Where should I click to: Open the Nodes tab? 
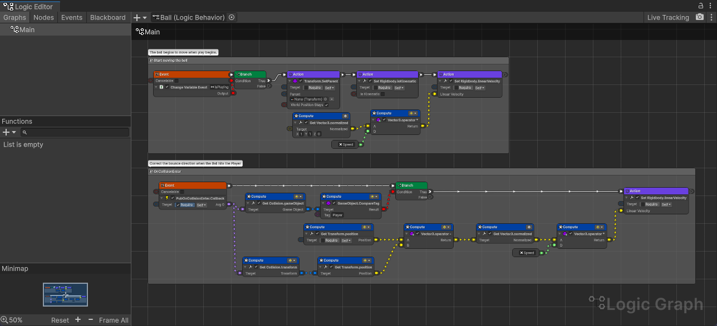[43, 17]
